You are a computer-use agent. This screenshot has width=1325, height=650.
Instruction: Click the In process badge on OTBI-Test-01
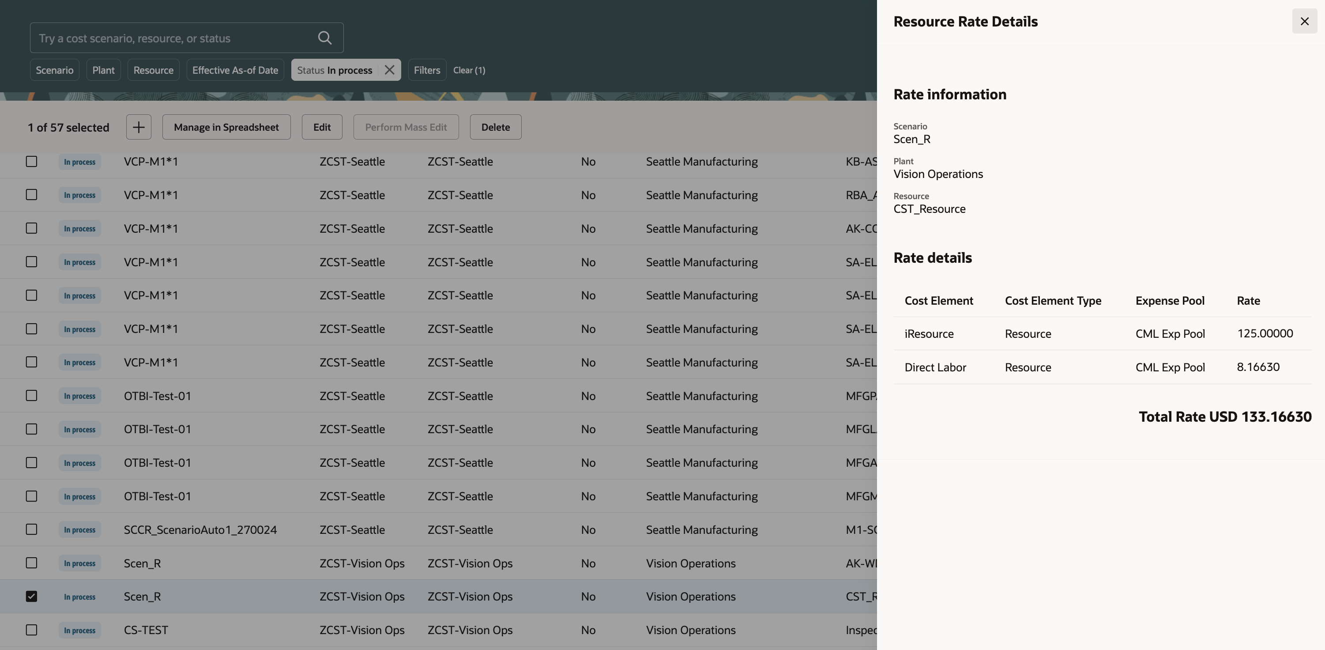79,396
